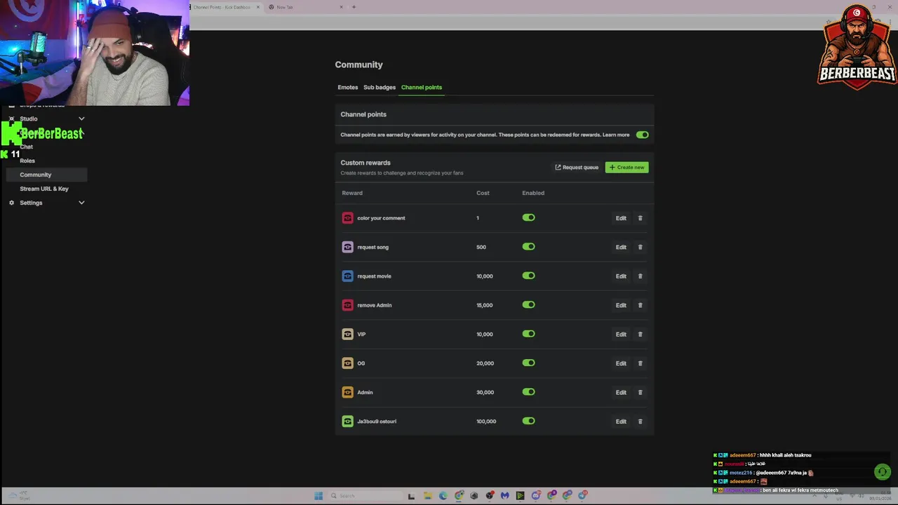Open OBS Studio from the taskbar
The width and height of the screenshot is (898, 505).
pos(490,496)
